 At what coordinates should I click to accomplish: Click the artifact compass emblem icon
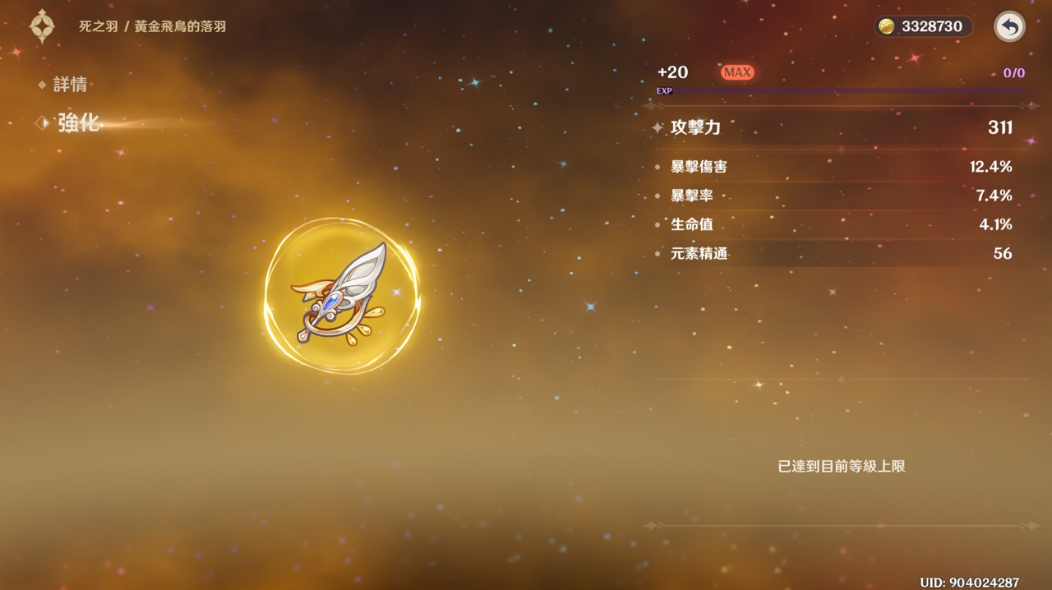point(42,26)
